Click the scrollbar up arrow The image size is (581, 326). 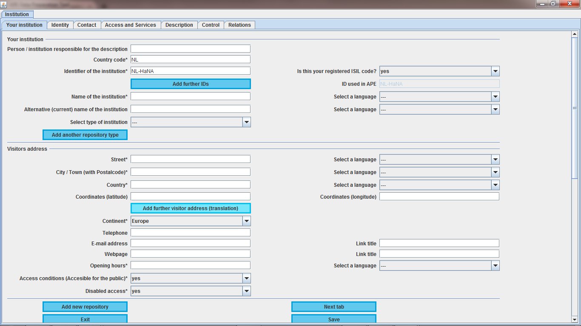[575, 34]
